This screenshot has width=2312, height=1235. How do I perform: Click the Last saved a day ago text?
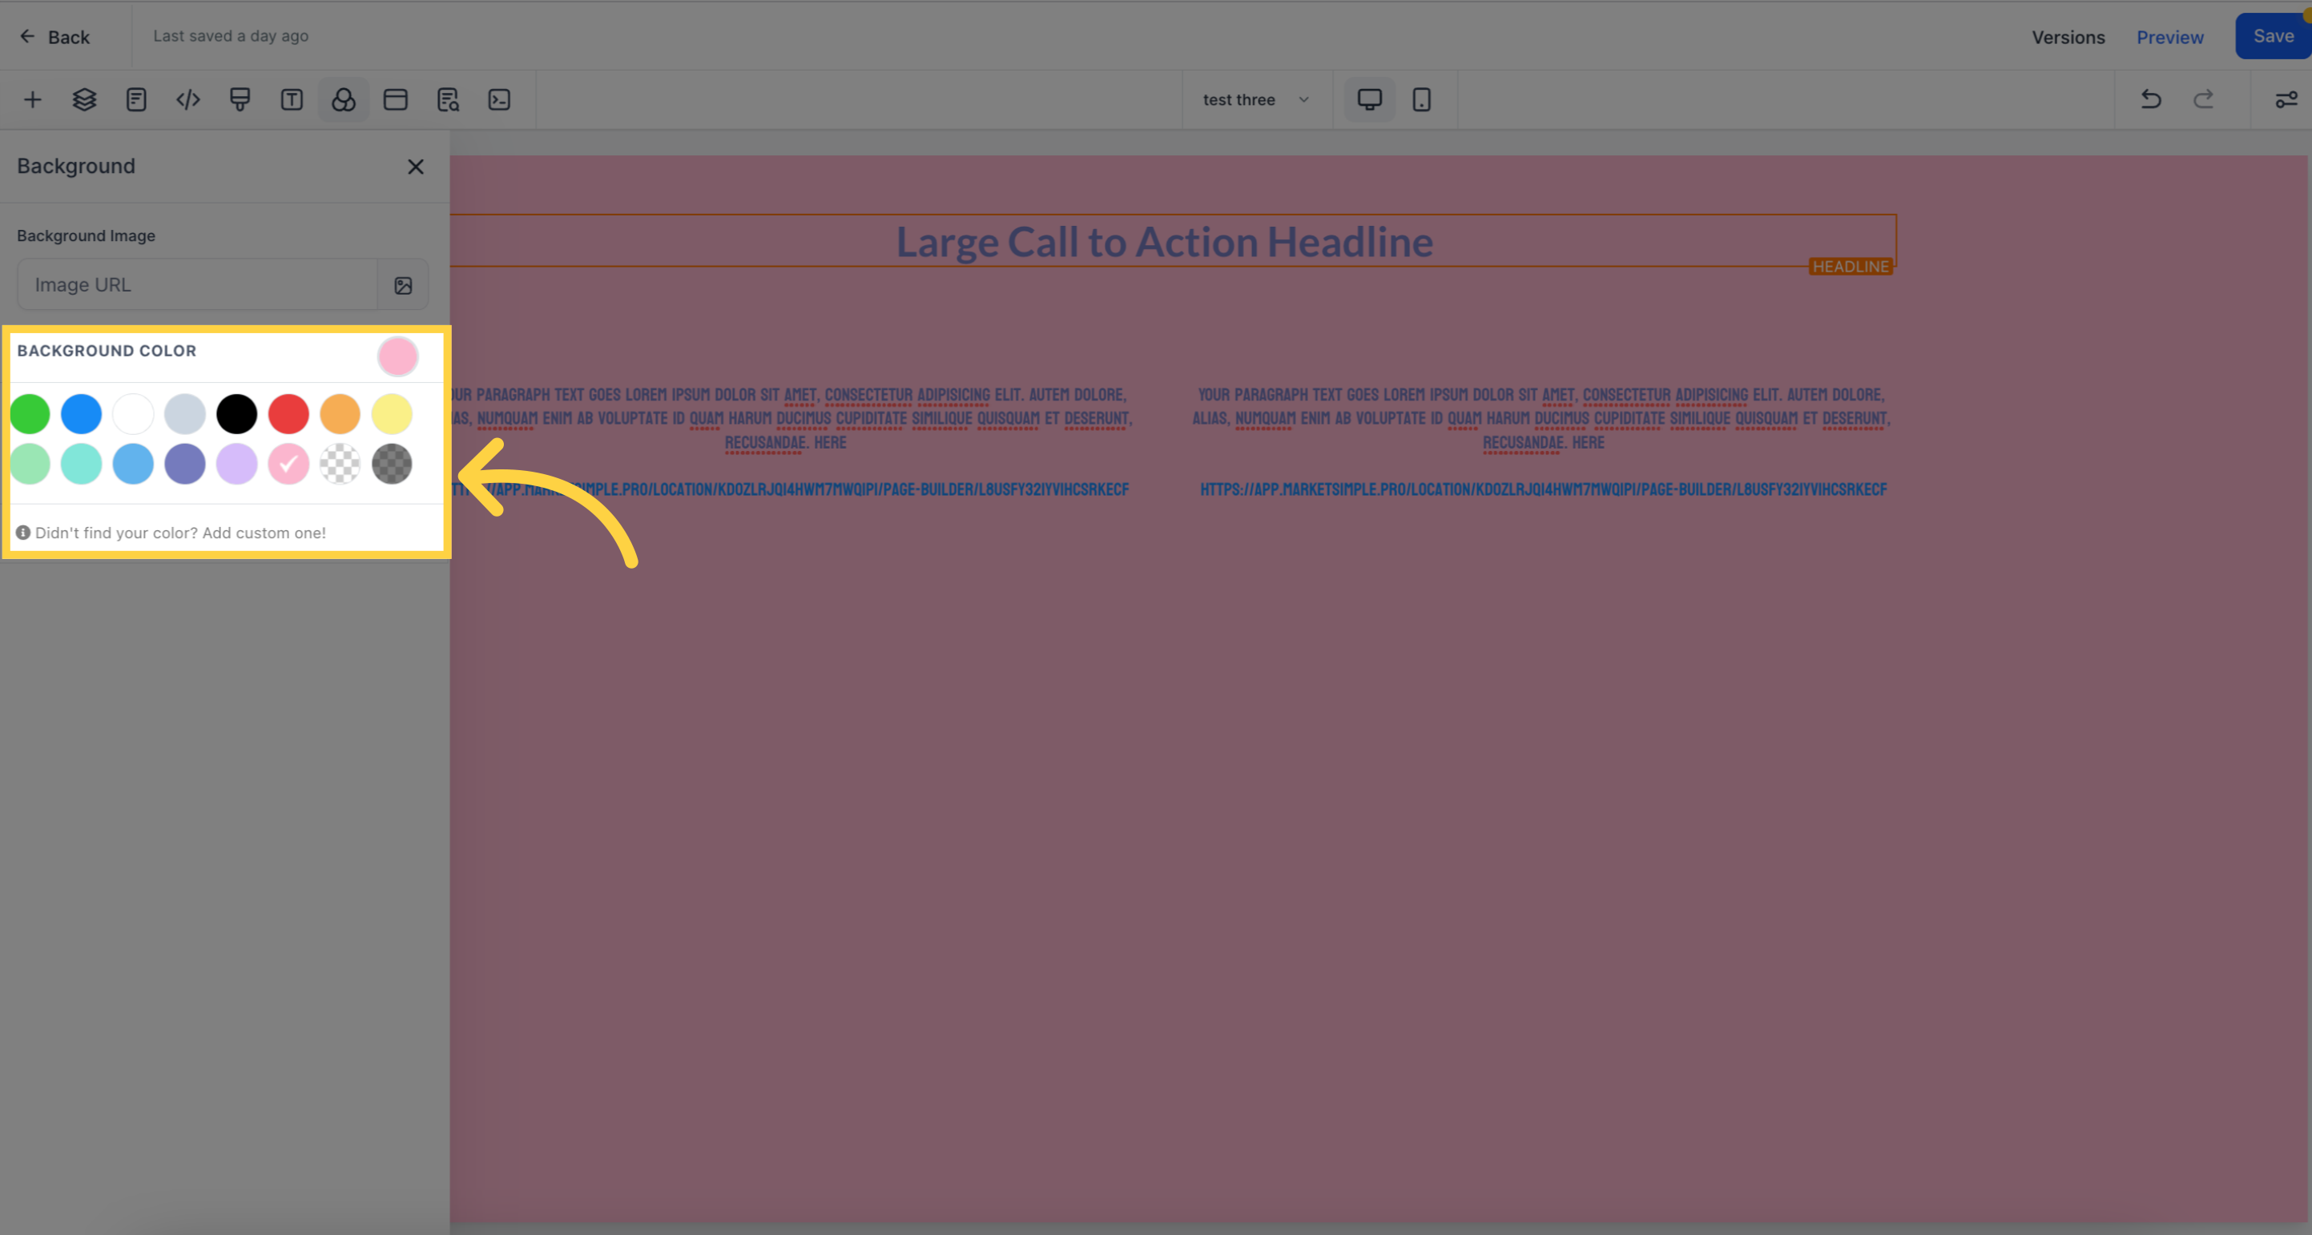[231, 36]
